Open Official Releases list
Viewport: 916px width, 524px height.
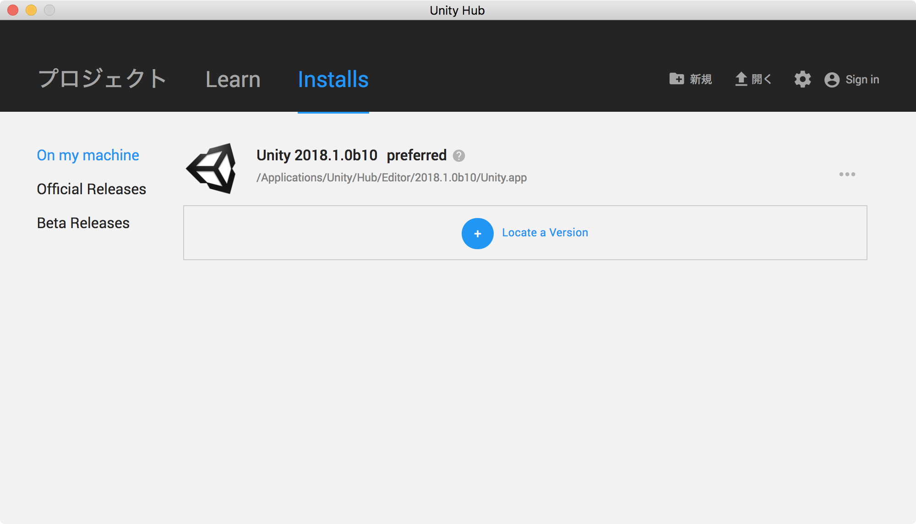click(92, 189)
